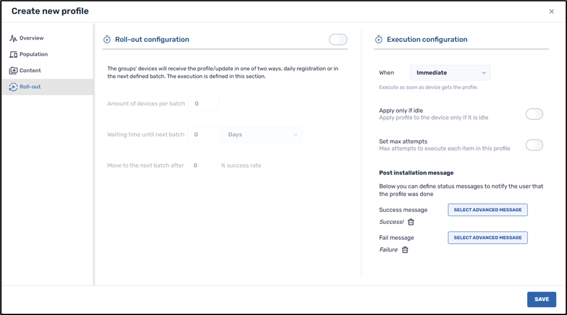Screen dimensions: 567x315
Task: Select advanced message for Fail message
Action: click(x=487, y=238)
